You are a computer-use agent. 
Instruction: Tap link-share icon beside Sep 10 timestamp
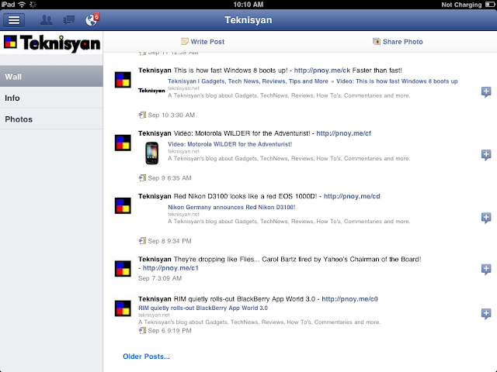click(x=142, y=115)
